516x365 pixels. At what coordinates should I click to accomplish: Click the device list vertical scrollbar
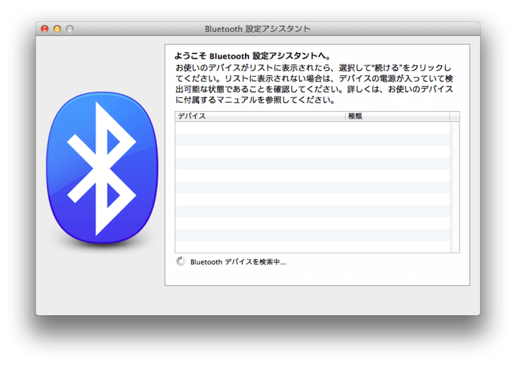click(455, 187)
